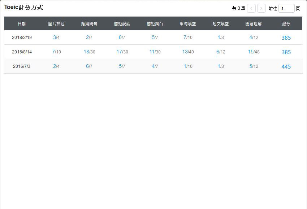Click the 閱讀理解 column header
This screenshot has width=307, height=209.
254,24
